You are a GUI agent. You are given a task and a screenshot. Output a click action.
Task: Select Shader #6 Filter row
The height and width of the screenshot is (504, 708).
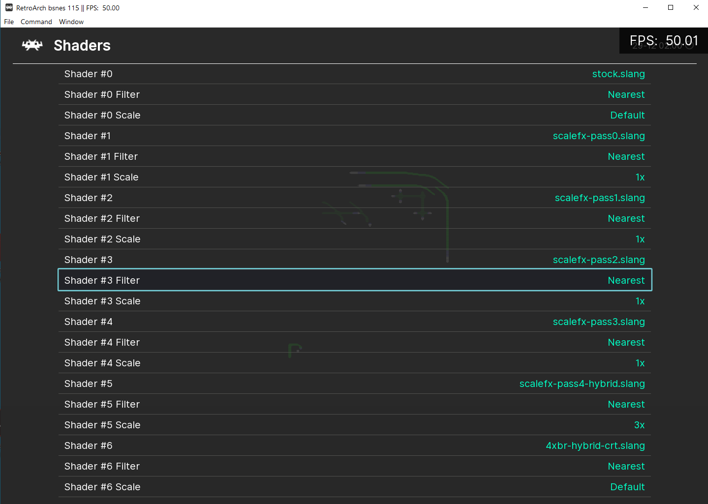(354, 466)
